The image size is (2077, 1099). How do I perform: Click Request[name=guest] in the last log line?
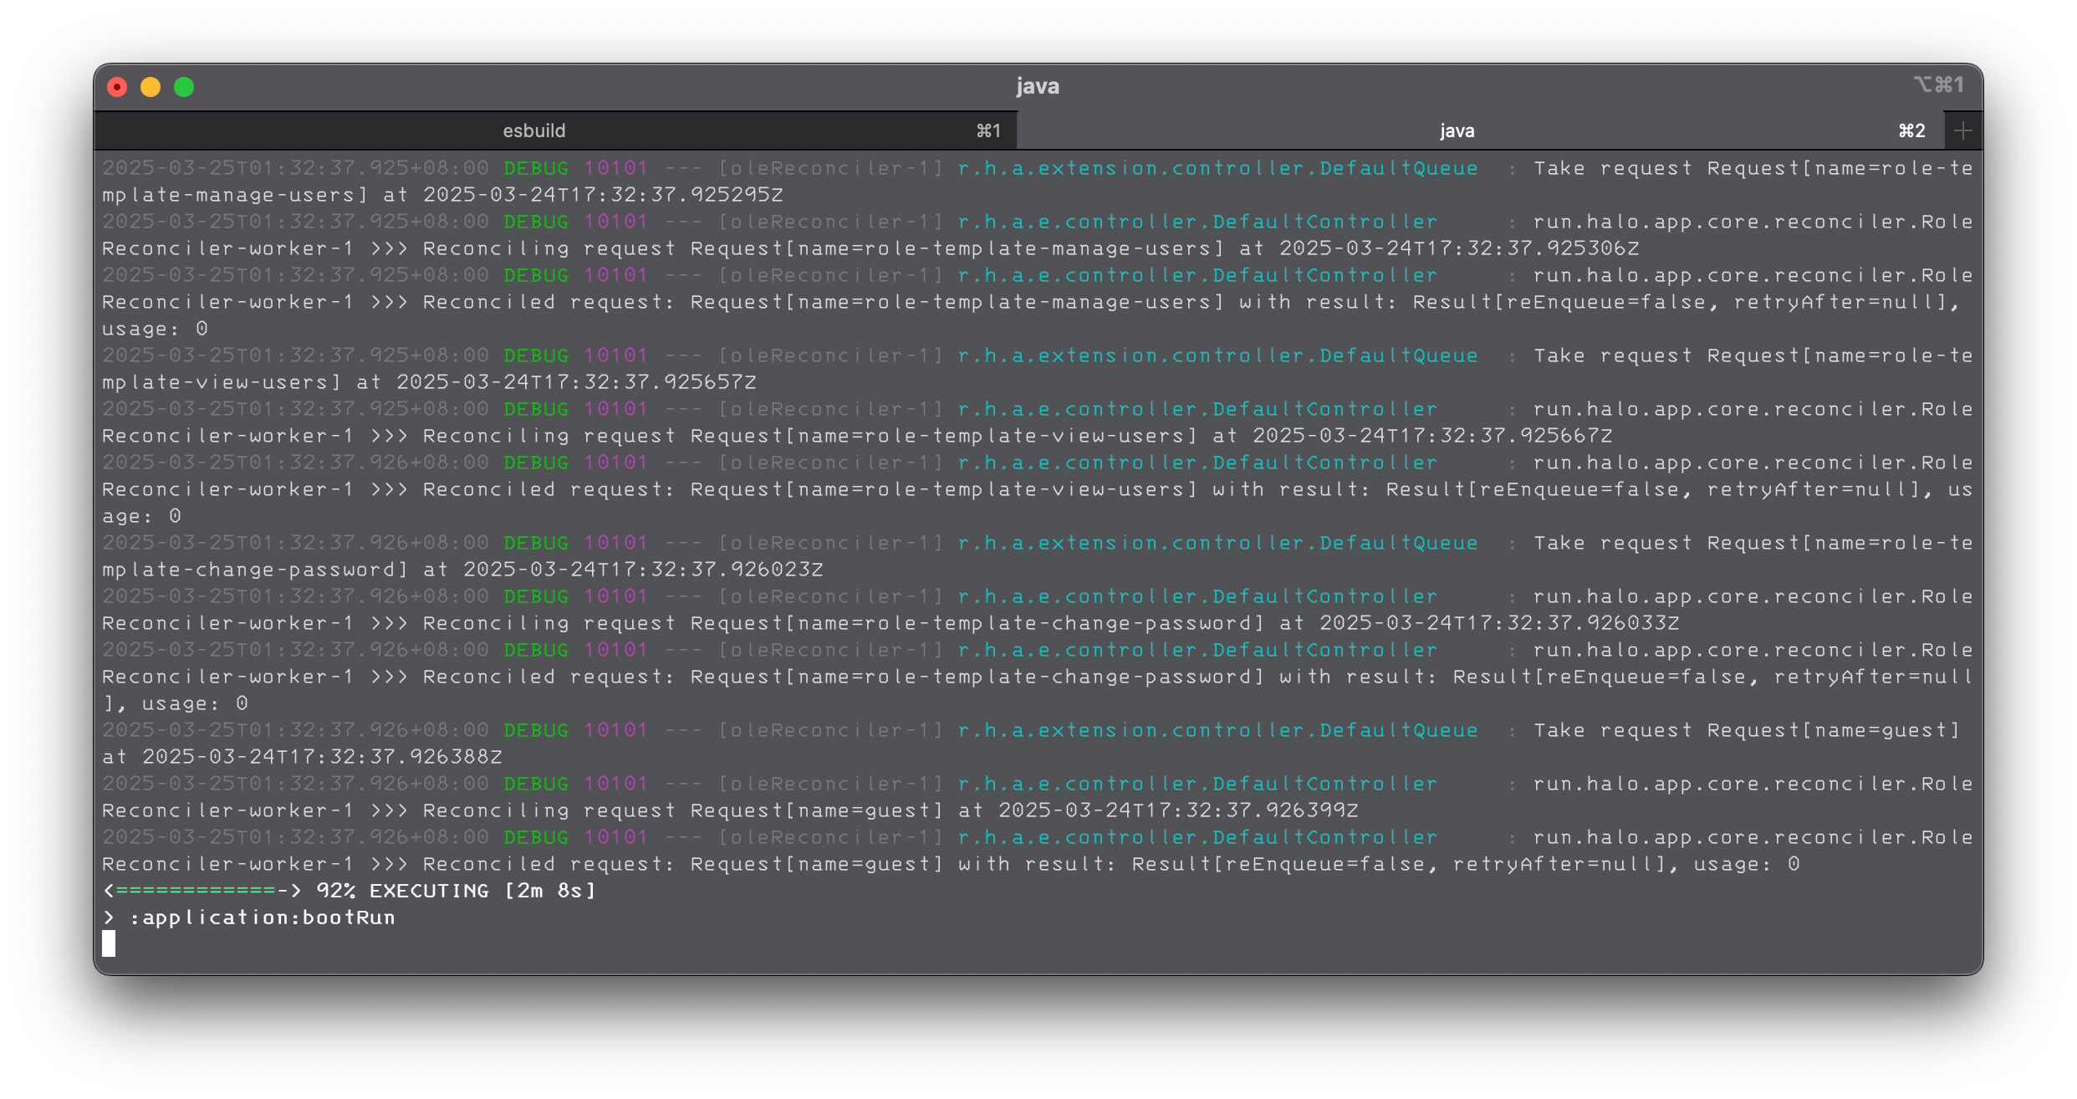pyautogui.click(x=817, y=864)
